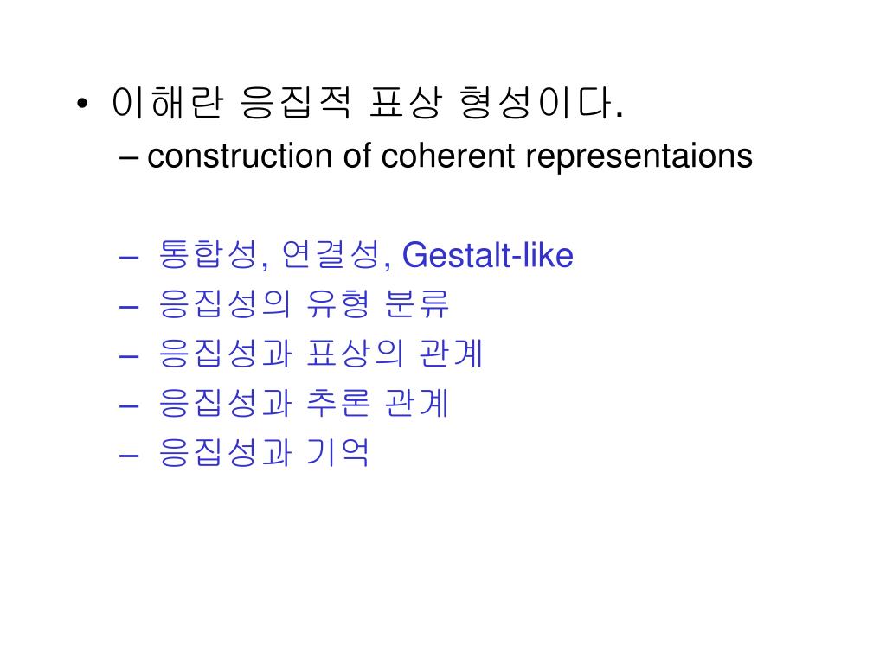This screenshot has width=886, height=664.
Task: Select the word 응집적 in the heading
Action: coord(296,103)
